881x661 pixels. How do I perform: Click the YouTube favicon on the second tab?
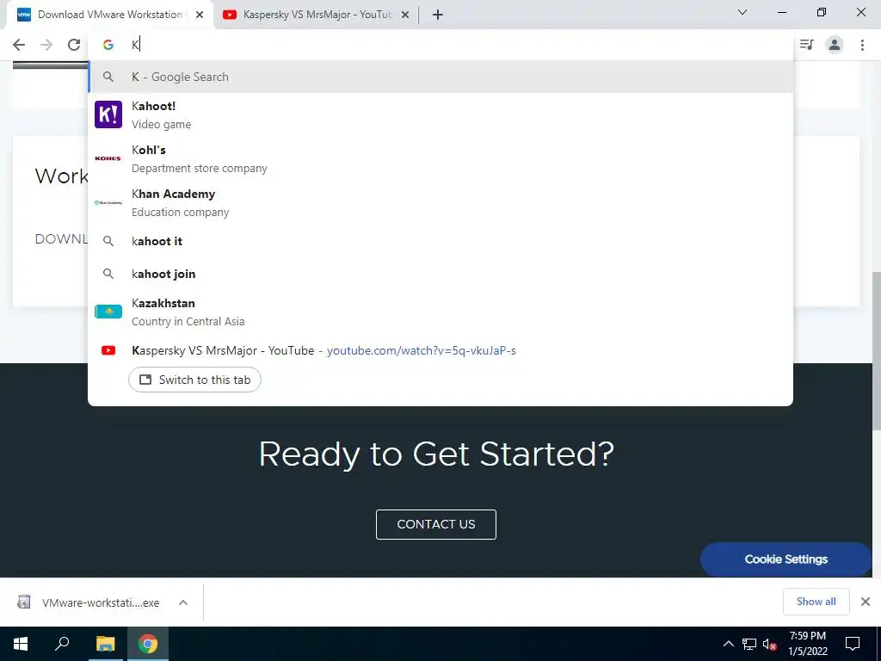[229, 15]
